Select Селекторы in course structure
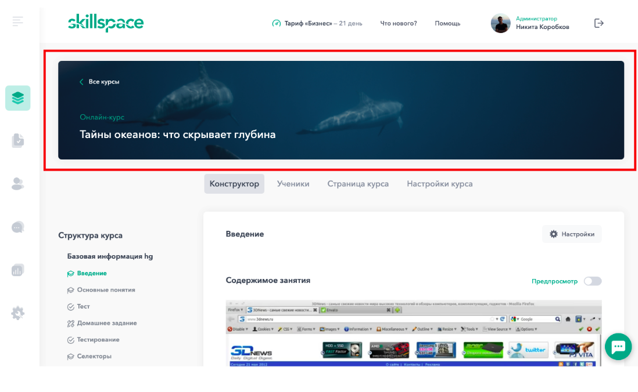This screenshot has height=392, width=638. click(x=94, y=357)
